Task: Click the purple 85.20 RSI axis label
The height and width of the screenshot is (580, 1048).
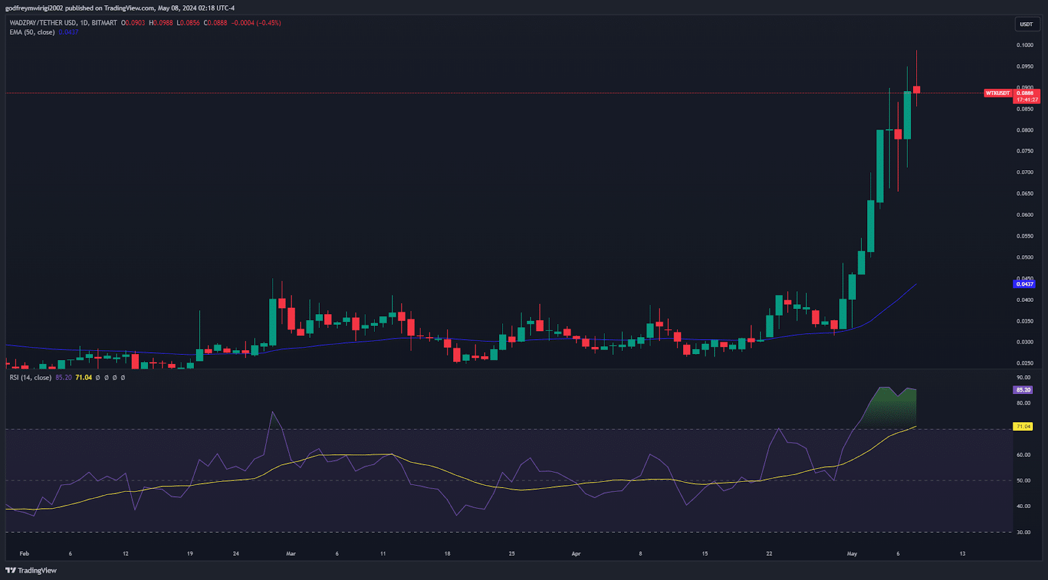Action: click(1023, 390)
